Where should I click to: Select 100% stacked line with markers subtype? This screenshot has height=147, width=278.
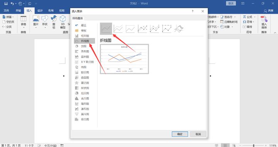click(x=167, y=29)
